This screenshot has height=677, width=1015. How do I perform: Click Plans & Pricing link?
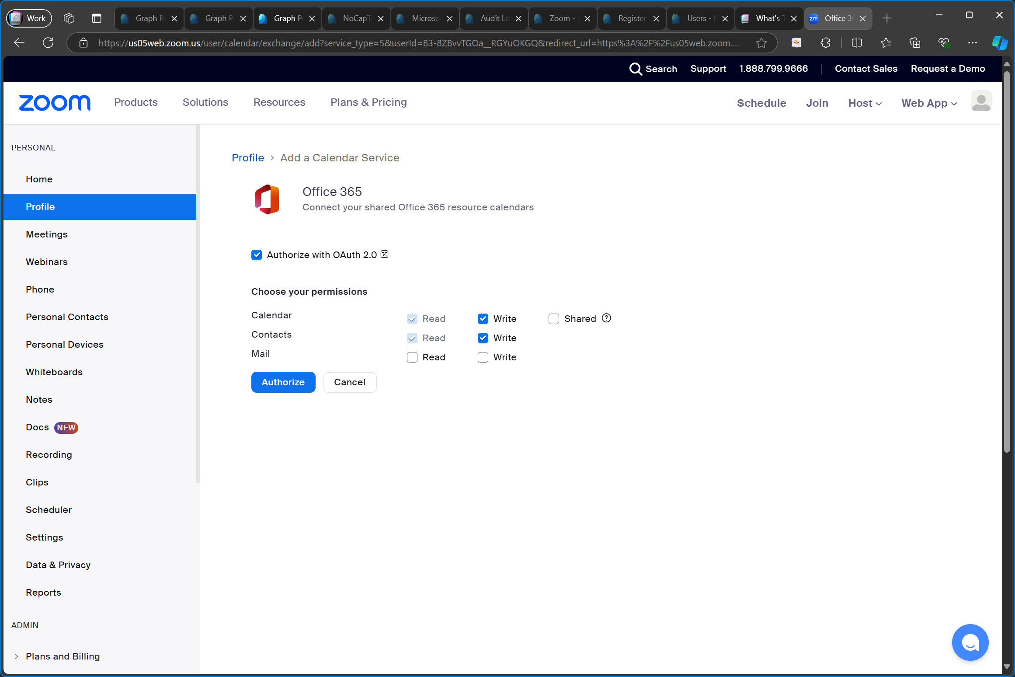tap(368, 102)
